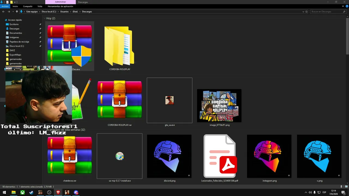The width and height of the screenshot is (349, 196).
Task: Refresh the Descargas folder
Action: (306, 12)
